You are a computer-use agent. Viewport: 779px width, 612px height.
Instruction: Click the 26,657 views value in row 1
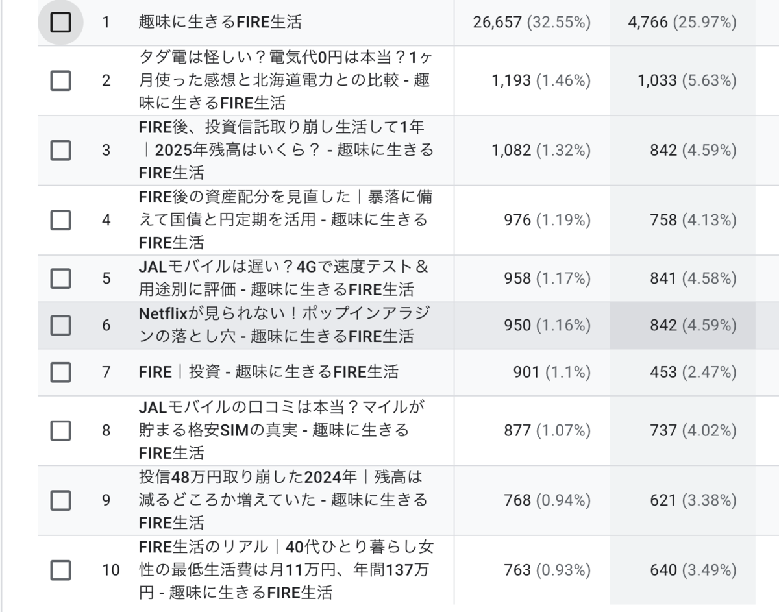pos(497,23)
